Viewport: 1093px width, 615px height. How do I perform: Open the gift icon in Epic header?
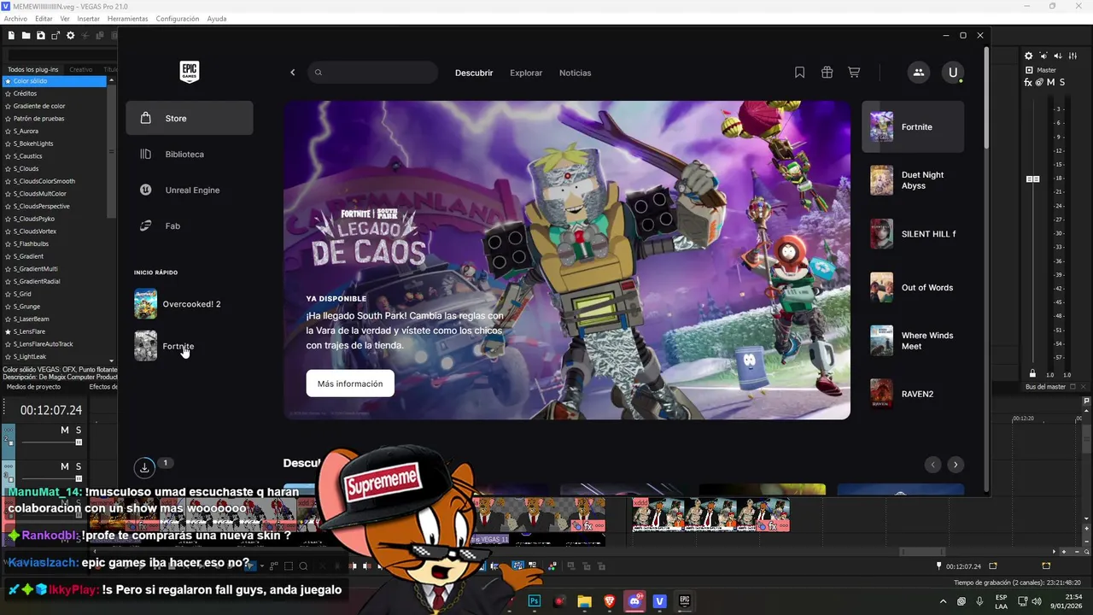(827, 73)
